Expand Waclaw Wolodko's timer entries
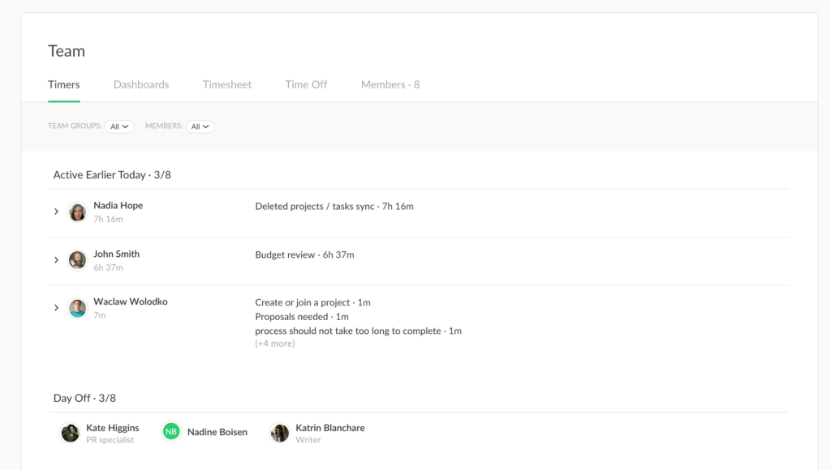This screenshot has height=470, width=831. click(x=56, y=308)
